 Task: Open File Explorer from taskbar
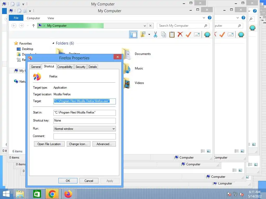[x=20, y=194]
